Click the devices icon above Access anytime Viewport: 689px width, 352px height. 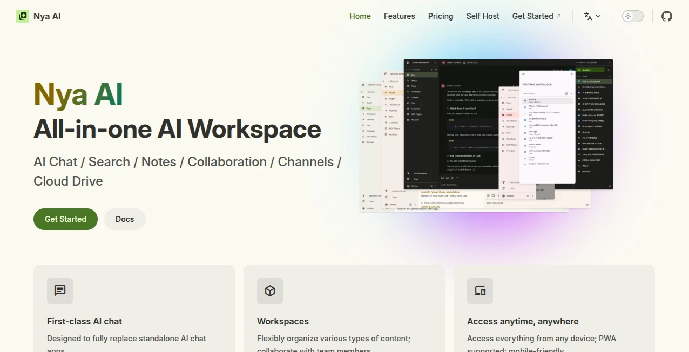pyautogui.click(x=480, y=291)
